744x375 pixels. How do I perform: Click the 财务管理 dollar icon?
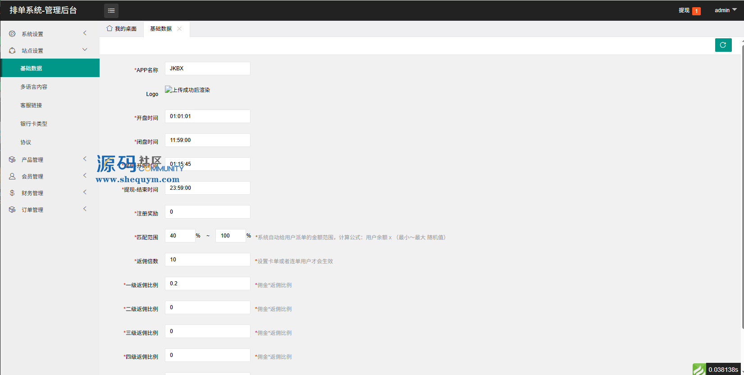click(12, 193)
